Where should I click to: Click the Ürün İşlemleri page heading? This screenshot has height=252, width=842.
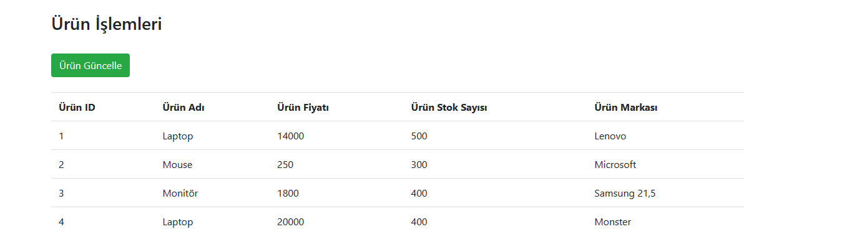pyautogui.click(x=107, y=25)
